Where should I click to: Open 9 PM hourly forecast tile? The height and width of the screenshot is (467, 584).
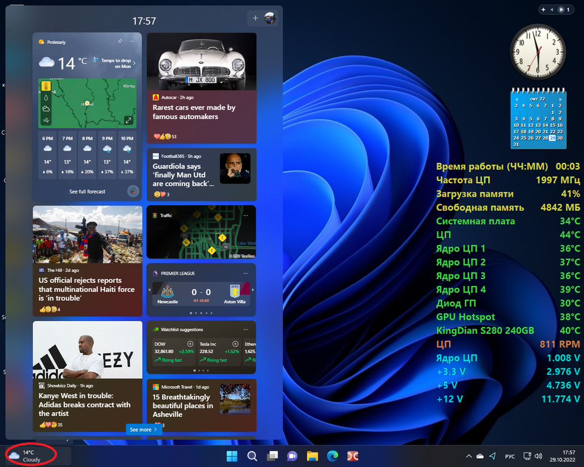(107, 156)
